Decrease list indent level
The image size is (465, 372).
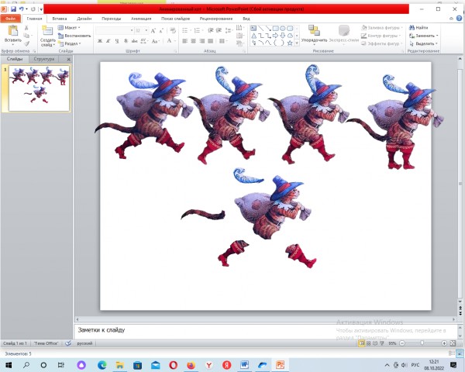(x=210, y=30)
